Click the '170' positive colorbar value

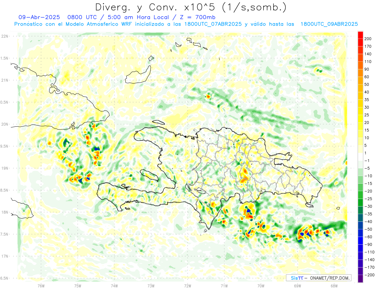(x=368, y=47)
